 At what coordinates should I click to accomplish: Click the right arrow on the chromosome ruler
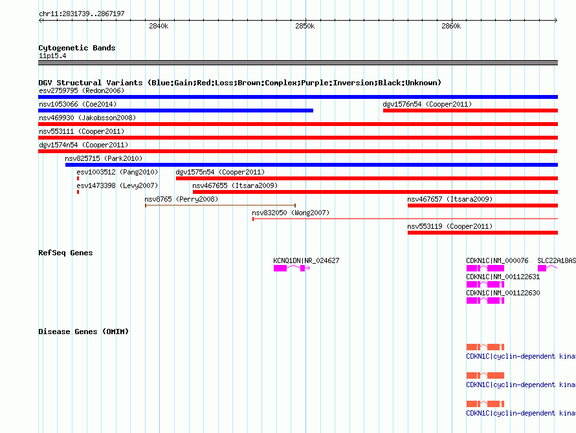(555, 20)
